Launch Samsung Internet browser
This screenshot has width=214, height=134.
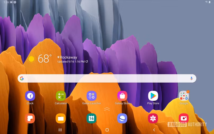(x=122, y=118)
